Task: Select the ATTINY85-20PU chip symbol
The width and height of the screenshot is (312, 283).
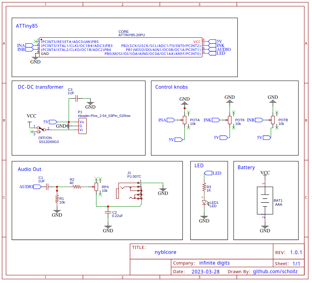Action: pyautogui.click(x=121, y=48)
